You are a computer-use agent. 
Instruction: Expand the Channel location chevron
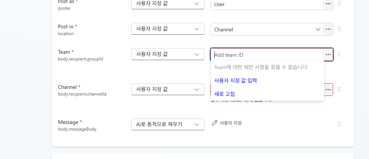[318, 29]
